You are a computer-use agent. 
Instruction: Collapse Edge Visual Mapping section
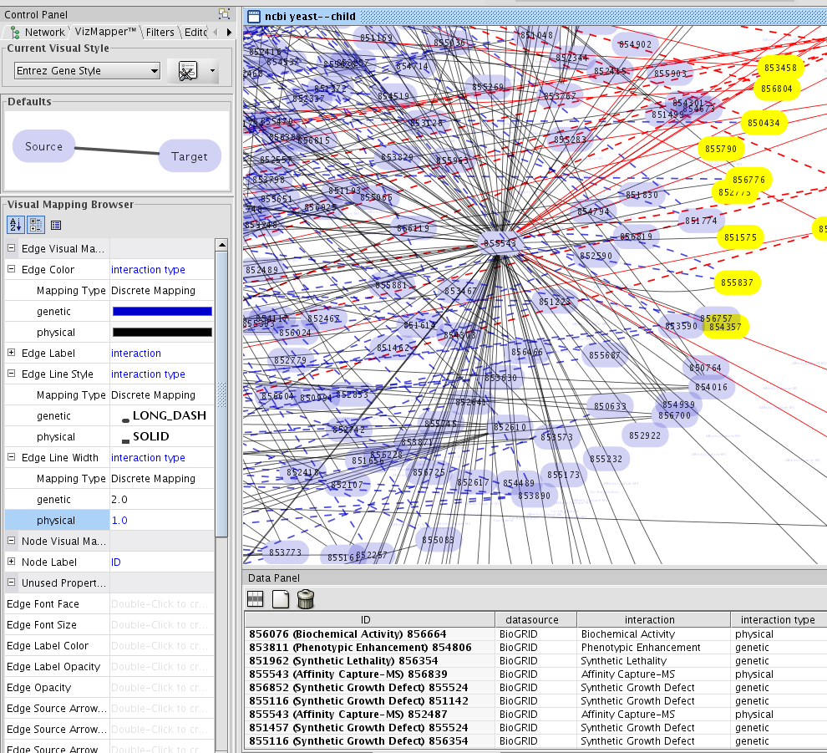(x=11, y=248)
